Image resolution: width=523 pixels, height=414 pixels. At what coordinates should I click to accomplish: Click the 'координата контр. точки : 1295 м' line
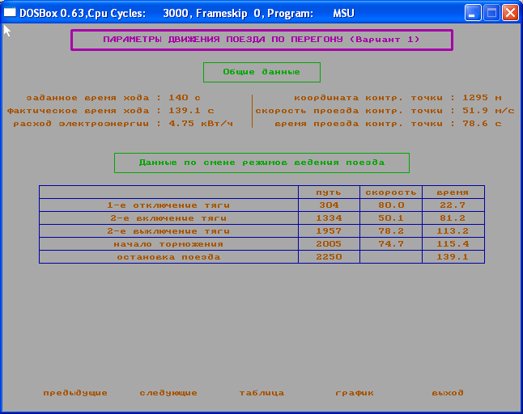[x=398, y=98]
